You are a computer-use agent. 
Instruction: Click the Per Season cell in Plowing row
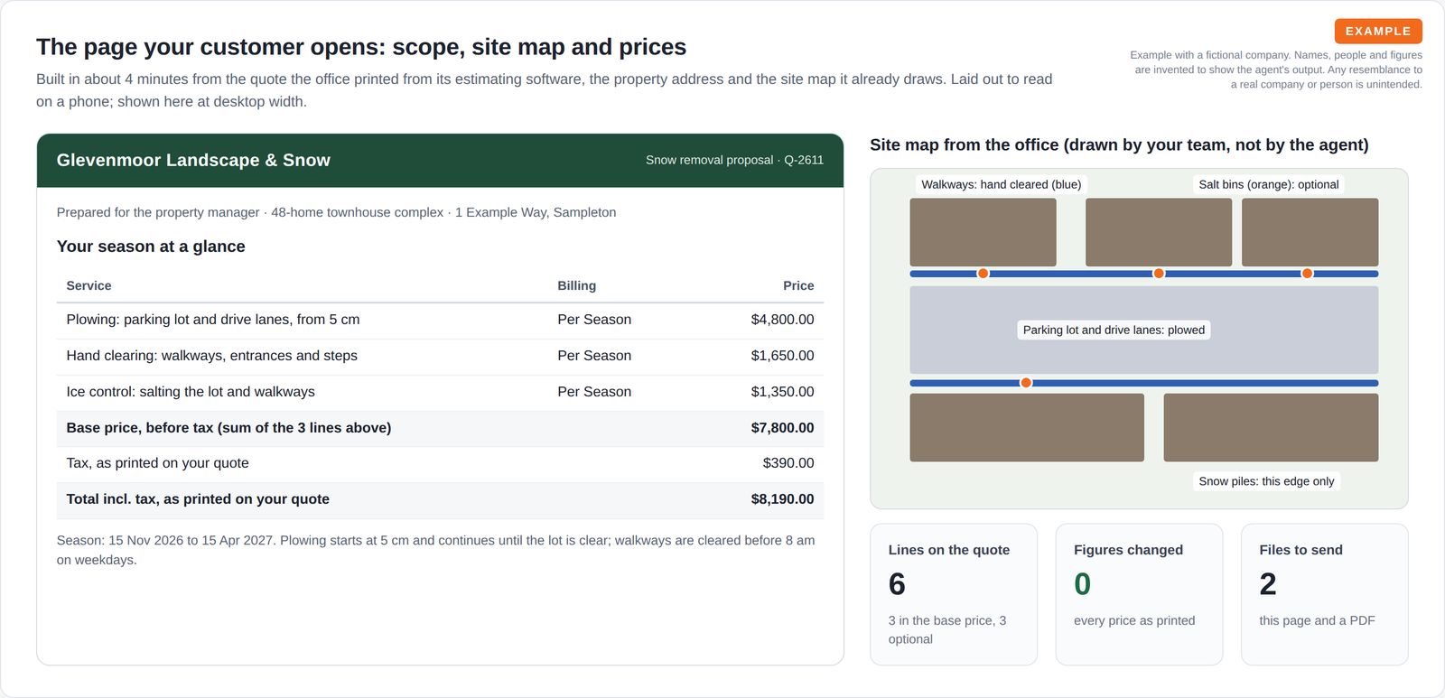594,320
